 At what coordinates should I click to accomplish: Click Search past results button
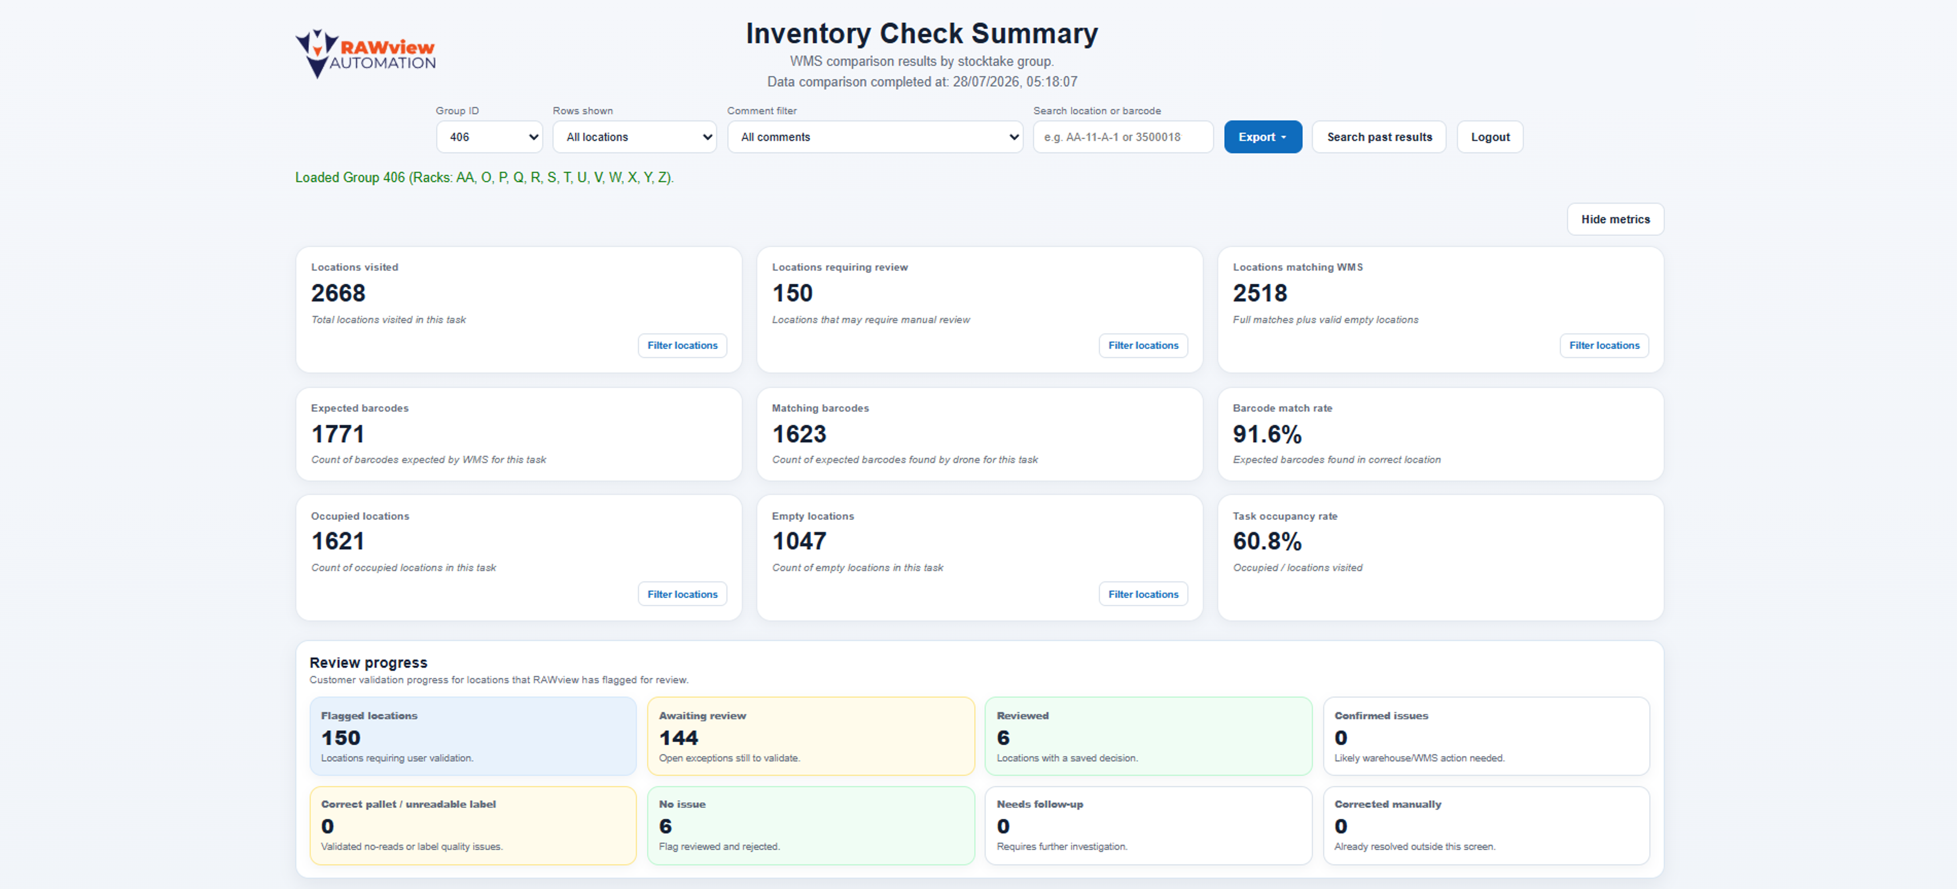coord(1379,137)
